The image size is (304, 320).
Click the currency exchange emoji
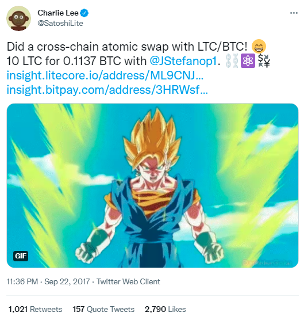(264, 61)
